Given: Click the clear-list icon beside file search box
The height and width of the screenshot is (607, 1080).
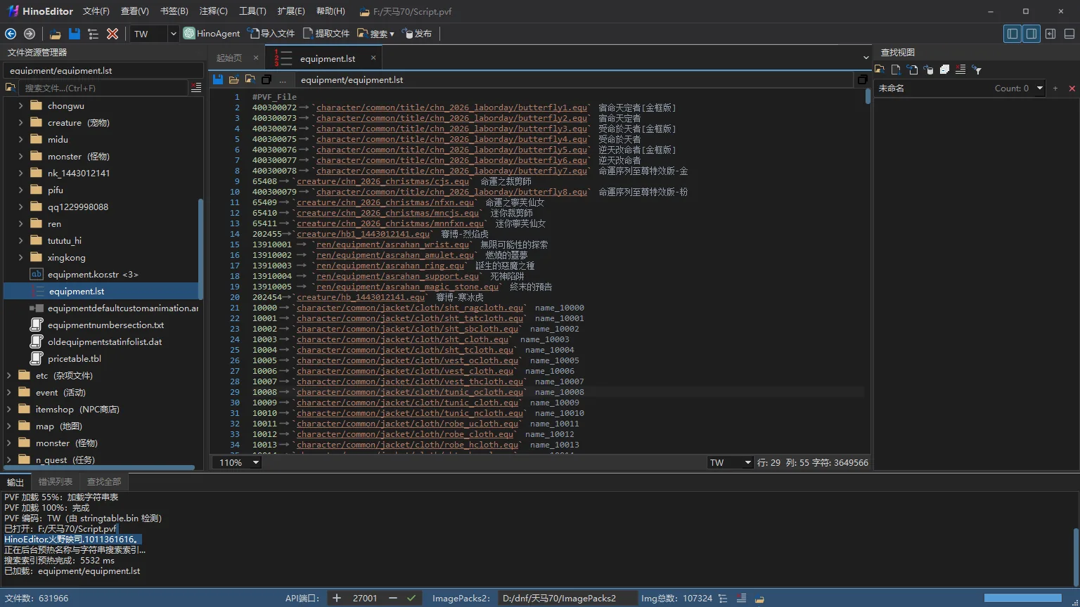Looking at the screenshot, I should pos(196,88).
